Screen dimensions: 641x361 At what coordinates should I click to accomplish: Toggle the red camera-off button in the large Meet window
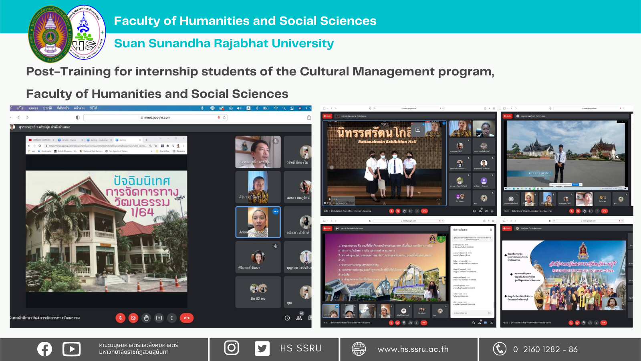click(x=133, y=318)
